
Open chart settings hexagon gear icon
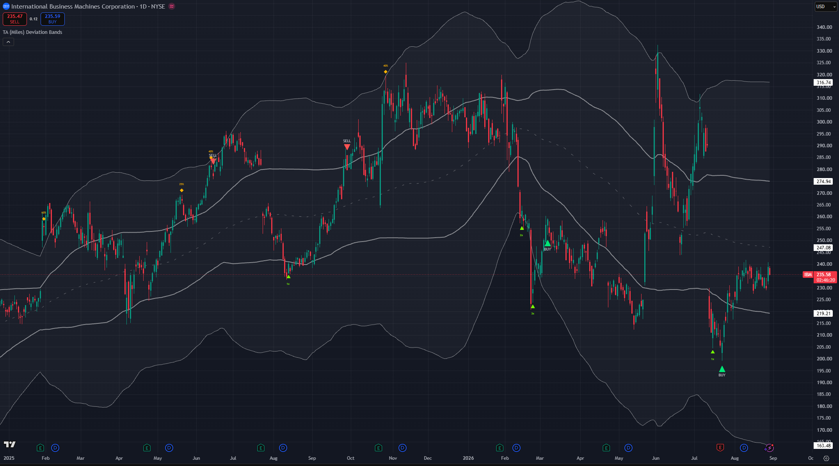[826, 458]
